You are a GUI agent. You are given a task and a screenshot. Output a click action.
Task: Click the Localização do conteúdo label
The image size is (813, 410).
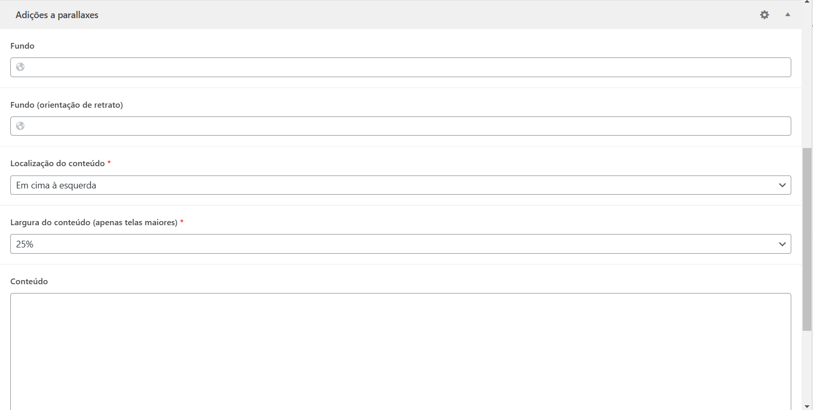tap(57, 164)
